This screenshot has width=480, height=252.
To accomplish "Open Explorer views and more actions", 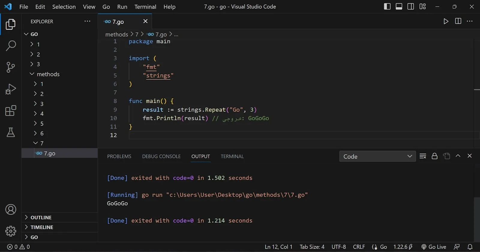I will [x=87, y=21].
